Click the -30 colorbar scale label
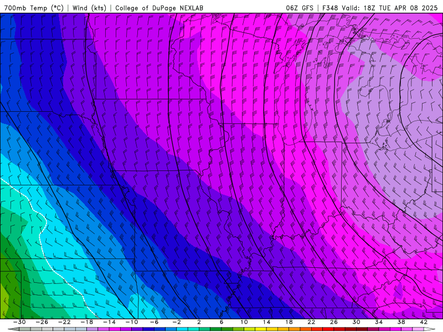443x332 pixels. (19, 322)
